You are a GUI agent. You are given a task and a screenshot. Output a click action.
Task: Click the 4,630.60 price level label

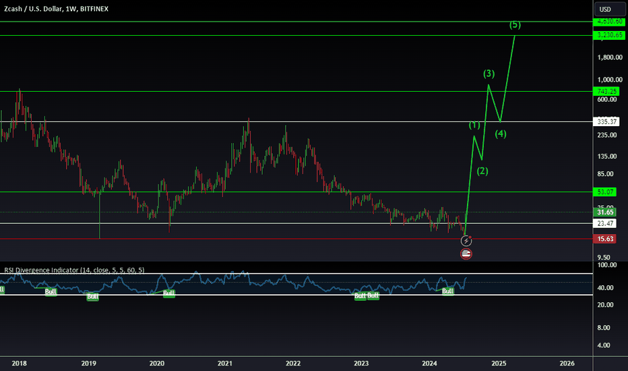pyautogui.click(x=610, y=22)
